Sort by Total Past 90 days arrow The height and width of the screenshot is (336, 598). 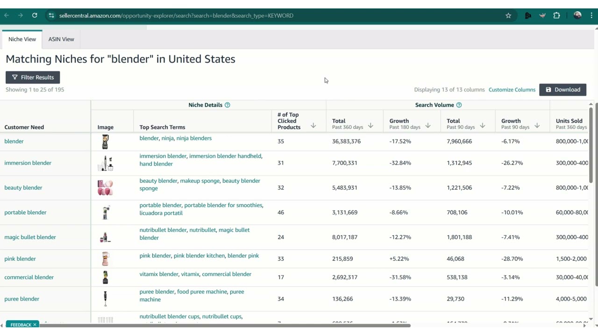(x=483, y=126)
